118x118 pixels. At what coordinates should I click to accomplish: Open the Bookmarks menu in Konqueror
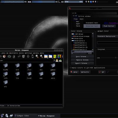[14, 53]
